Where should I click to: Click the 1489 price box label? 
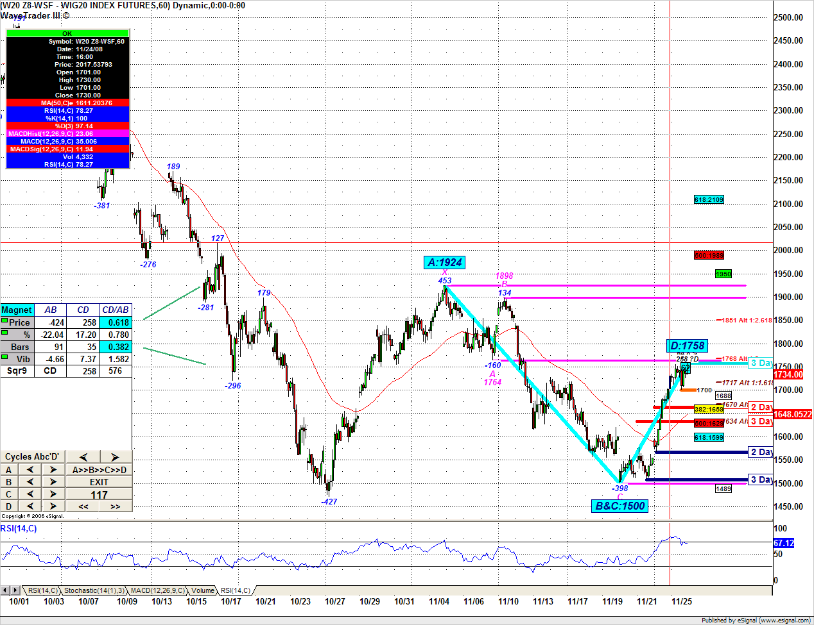(x=723, y=488)
